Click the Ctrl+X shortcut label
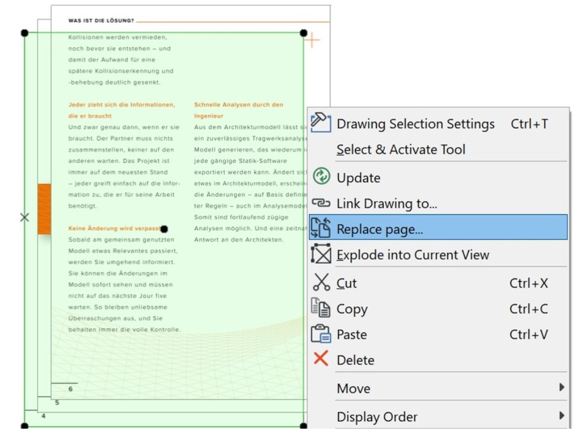The height and width of the screenshot is (435, 579). pos(528,283)
